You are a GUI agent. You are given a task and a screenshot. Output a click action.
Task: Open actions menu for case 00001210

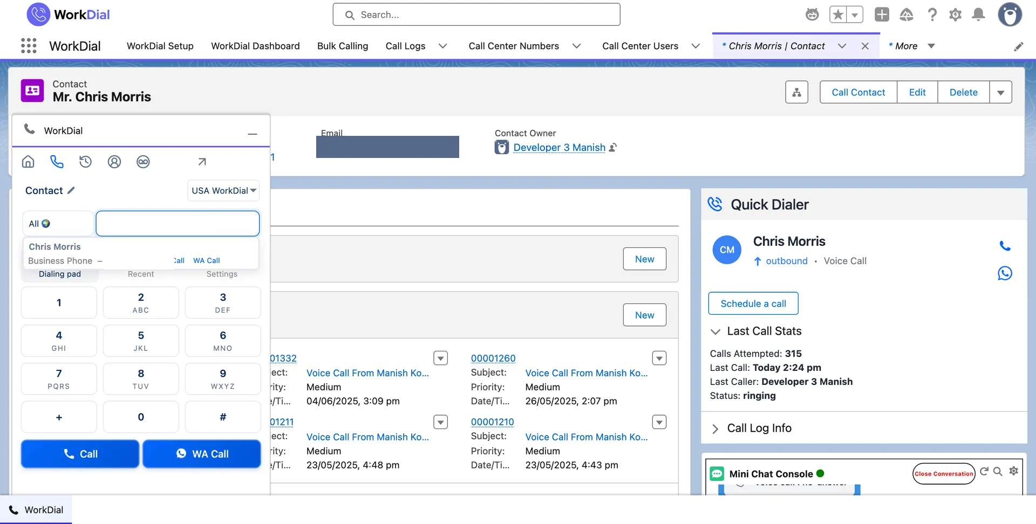pyautogui.click(x=659, y=422)
